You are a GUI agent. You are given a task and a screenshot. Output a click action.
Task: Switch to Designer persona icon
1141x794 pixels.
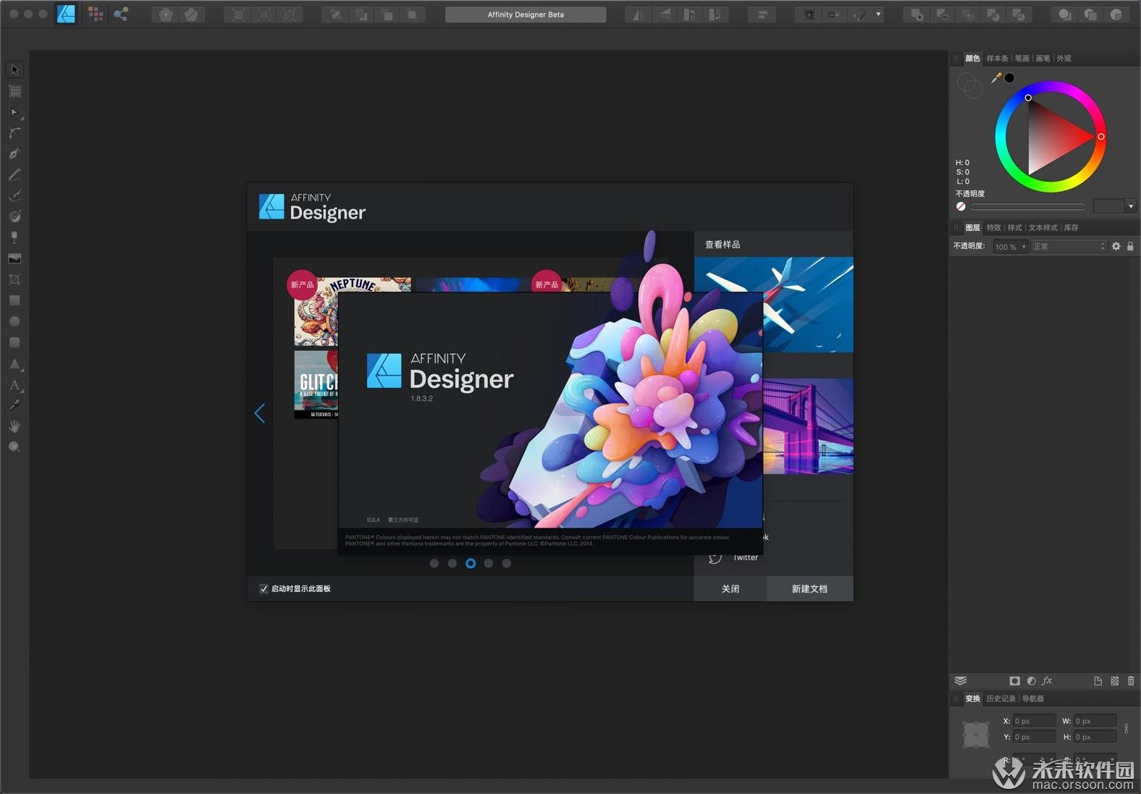[67, 14]
